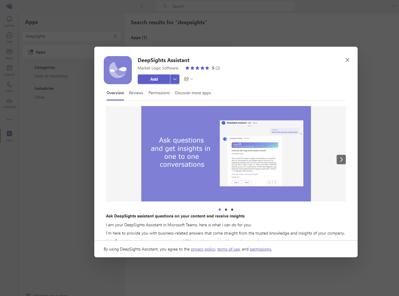The image size is (399, 296).
Task: Click the Categories heading
Action: [45, 67]
